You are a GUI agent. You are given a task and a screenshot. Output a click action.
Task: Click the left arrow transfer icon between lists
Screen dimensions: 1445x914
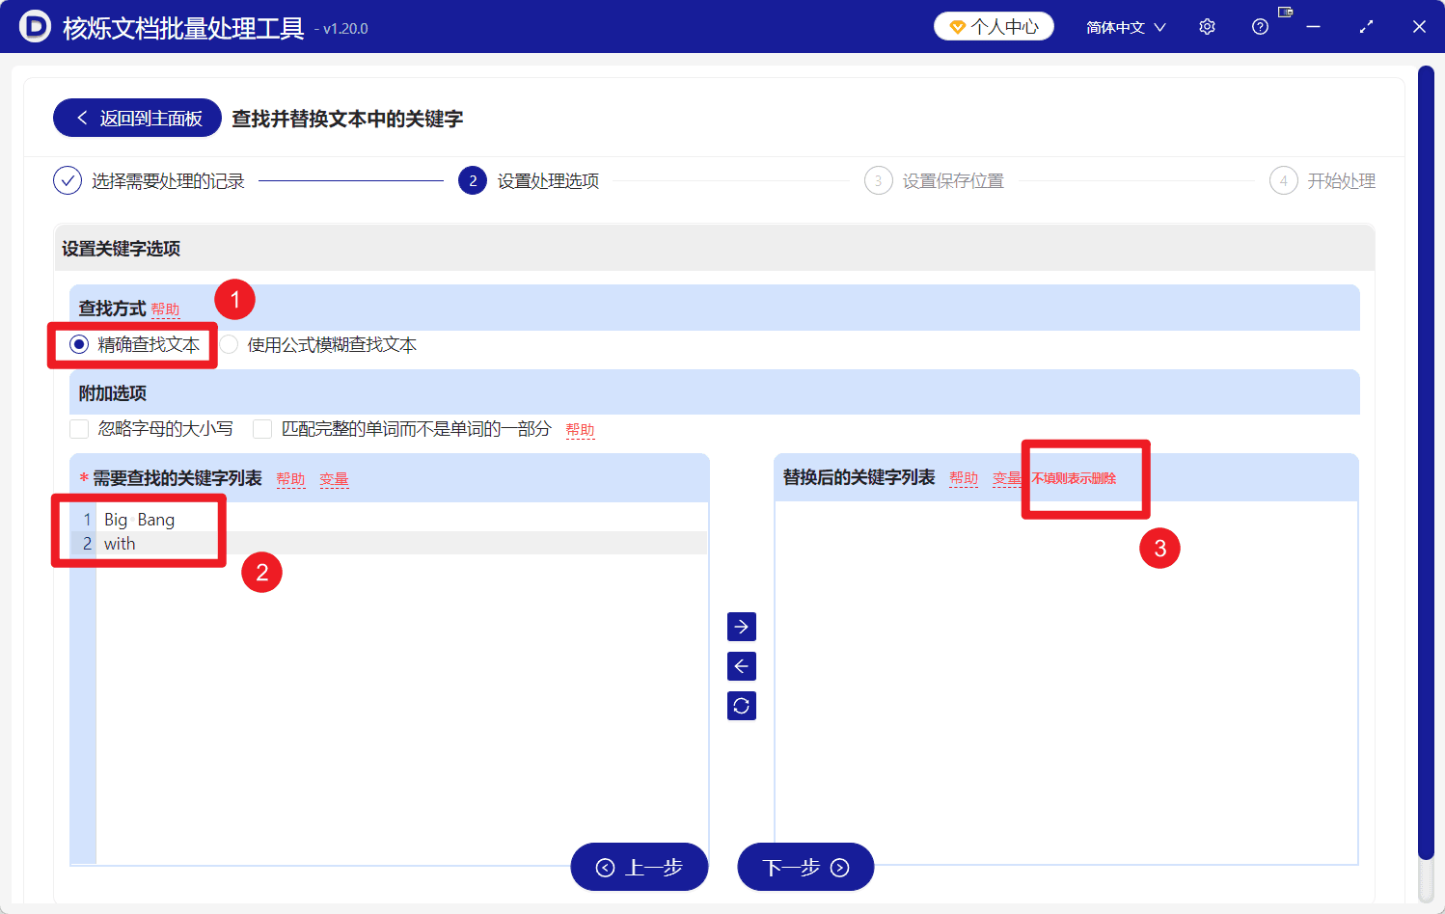741,665
